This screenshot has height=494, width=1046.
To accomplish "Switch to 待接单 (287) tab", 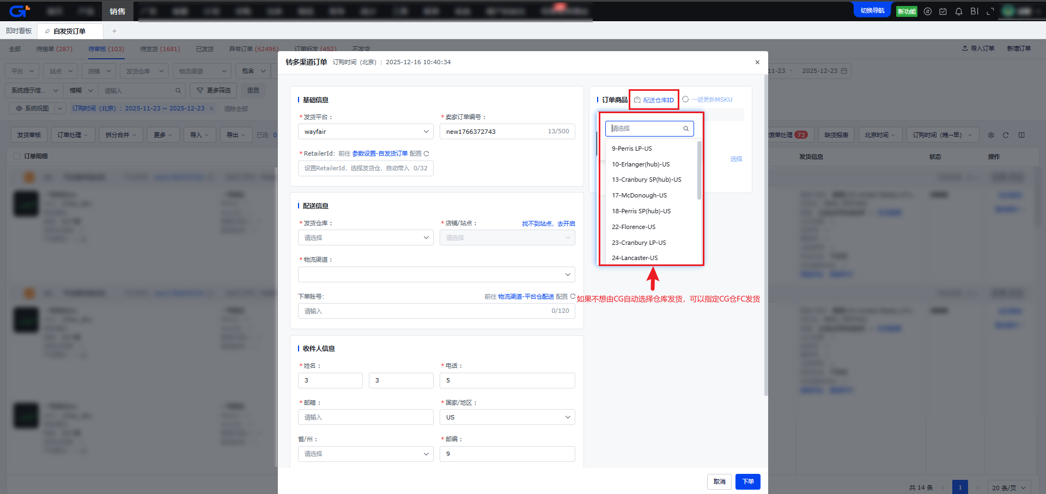I will tap(54, 49).
